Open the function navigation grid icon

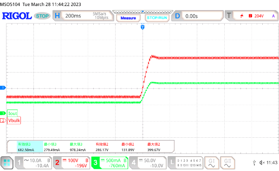coord(7,163)
